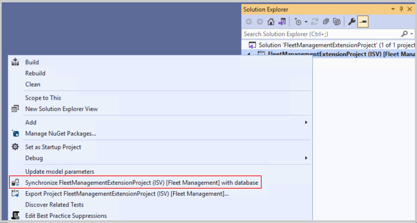This screenshot has height=223, width=417.
Task: Click the magnifier search icon
Action: click(x=404, y=34)
